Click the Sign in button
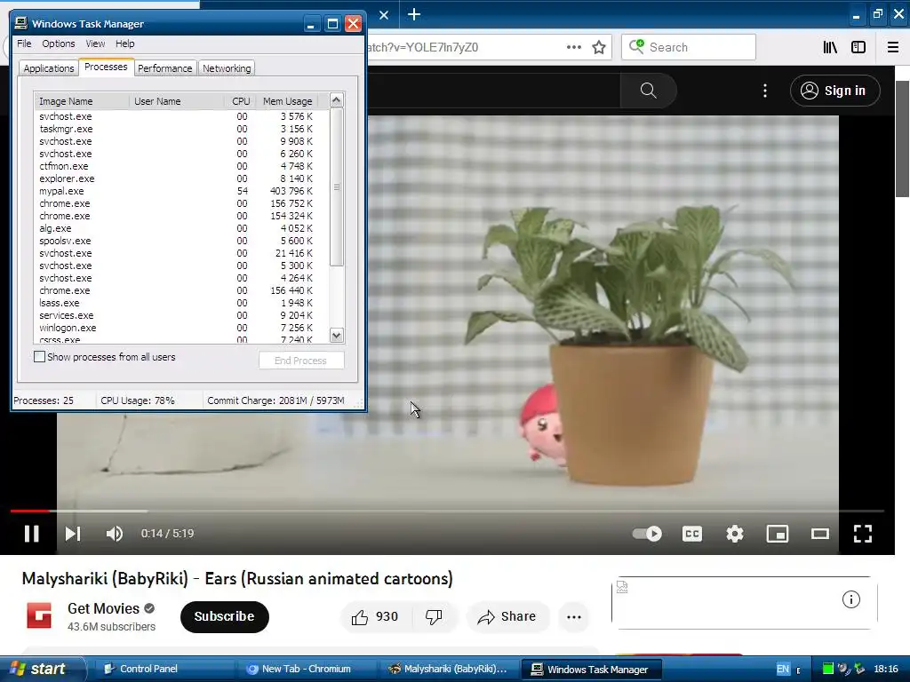 [x=834, y=91]
